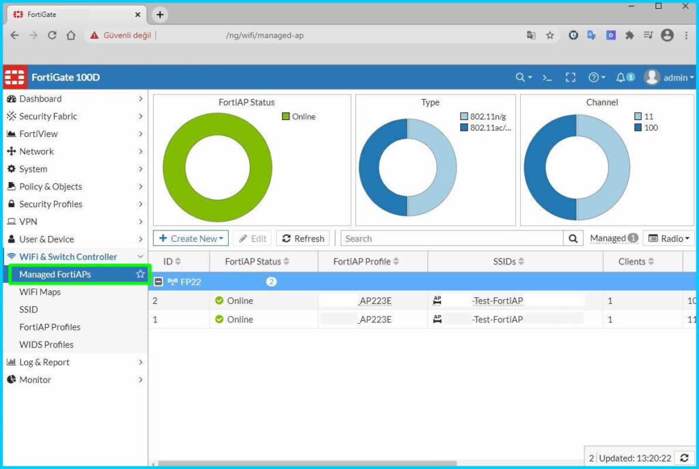Click the AP icon in row 2 SSIDs
The height and width of the screenshot is (469, 699).
(x=438, y=301)
